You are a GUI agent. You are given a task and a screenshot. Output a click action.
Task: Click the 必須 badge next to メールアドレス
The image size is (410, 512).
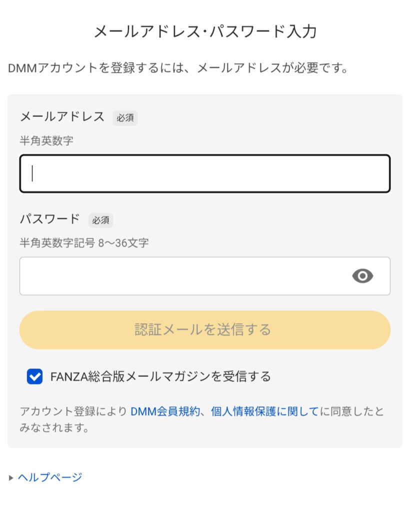tap(125, 118)
